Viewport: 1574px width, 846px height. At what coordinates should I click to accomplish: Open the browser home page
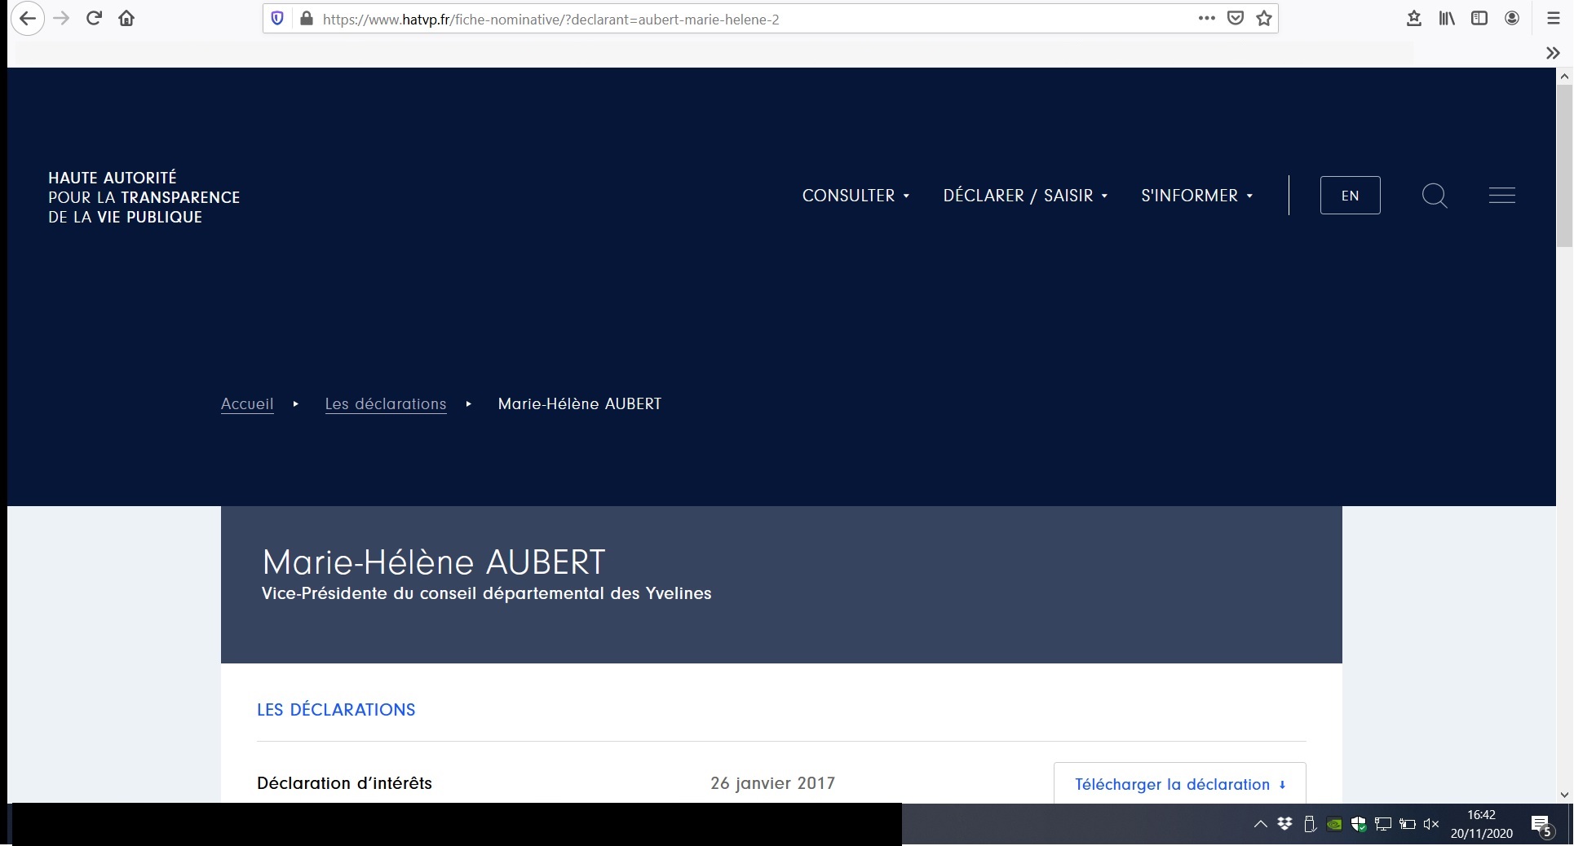pyautogui.click(x=126, y=18)
